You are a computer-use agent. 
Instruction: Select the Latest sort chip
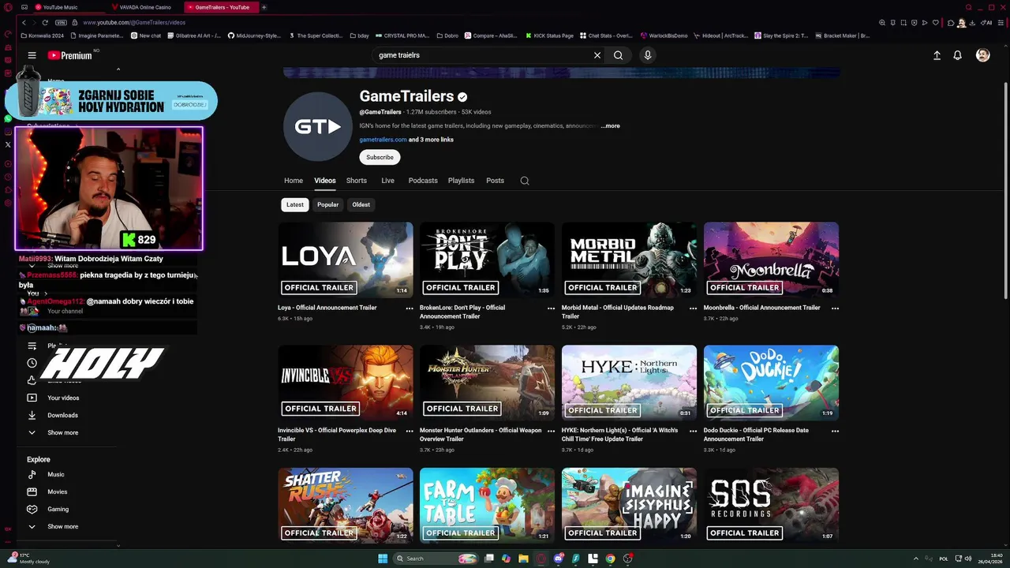coord(295,204)
